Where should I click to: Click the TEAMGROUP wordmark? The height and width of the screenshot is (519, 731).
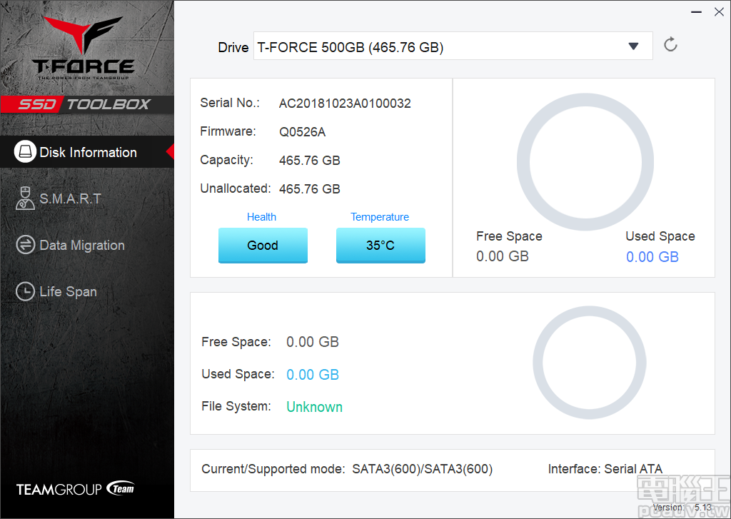(x=61, y=489)
